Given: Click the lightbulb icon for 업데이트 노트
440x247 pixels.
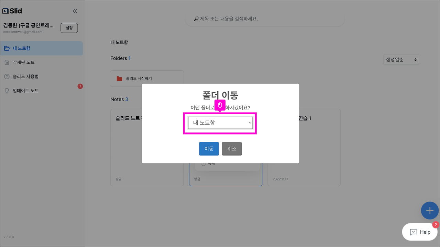Looking at the screenshot, I should pos(8,90).
